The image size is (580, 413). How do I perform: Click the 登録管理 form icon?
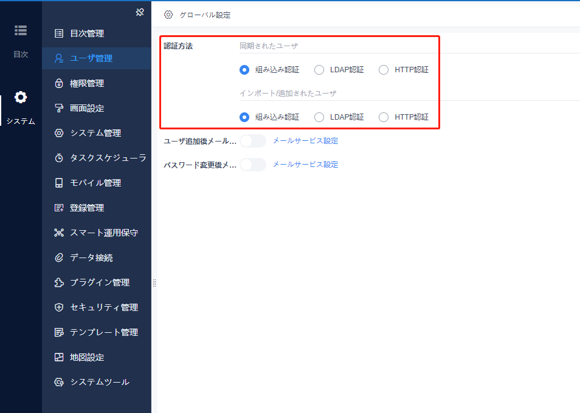(59, 208)
